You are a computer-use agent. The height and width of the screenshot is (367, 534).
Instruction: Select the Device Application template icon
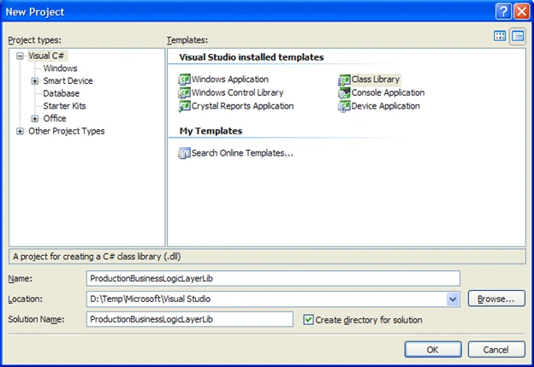coord(344,106)
